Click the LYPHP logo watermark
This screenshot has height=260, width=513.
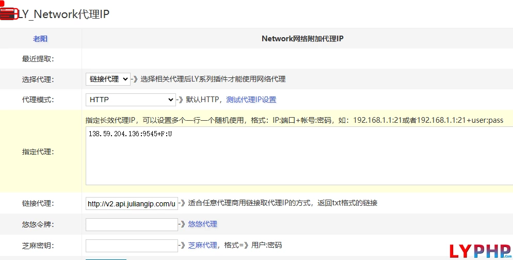point(480,251)
